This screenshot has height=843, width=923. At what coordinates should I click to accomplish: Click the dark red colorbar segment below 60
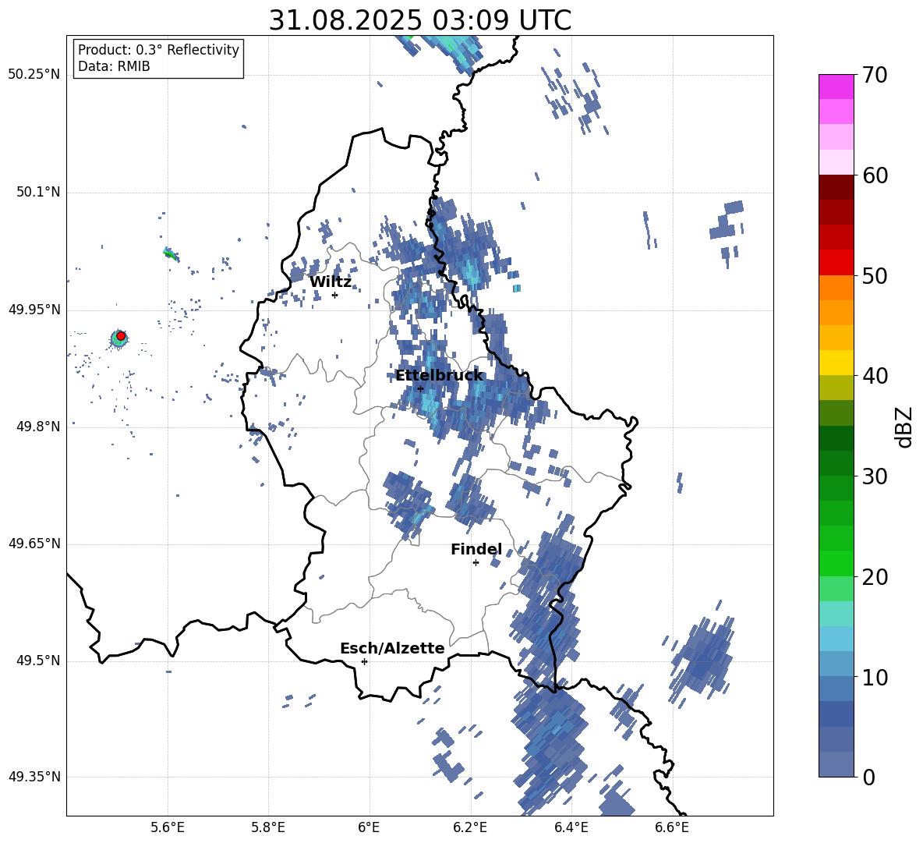click(836, 187)
